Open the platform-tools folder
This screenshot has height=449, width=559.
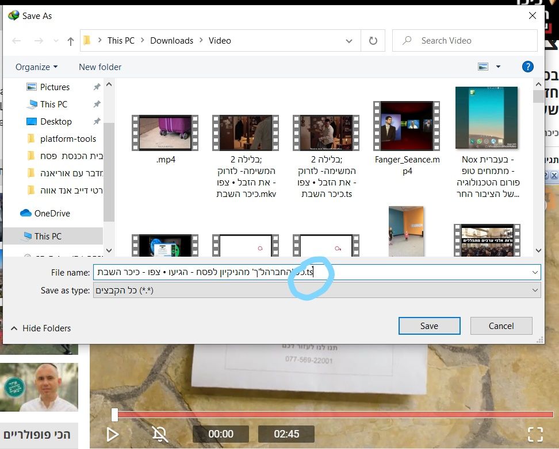pos(68,138)
